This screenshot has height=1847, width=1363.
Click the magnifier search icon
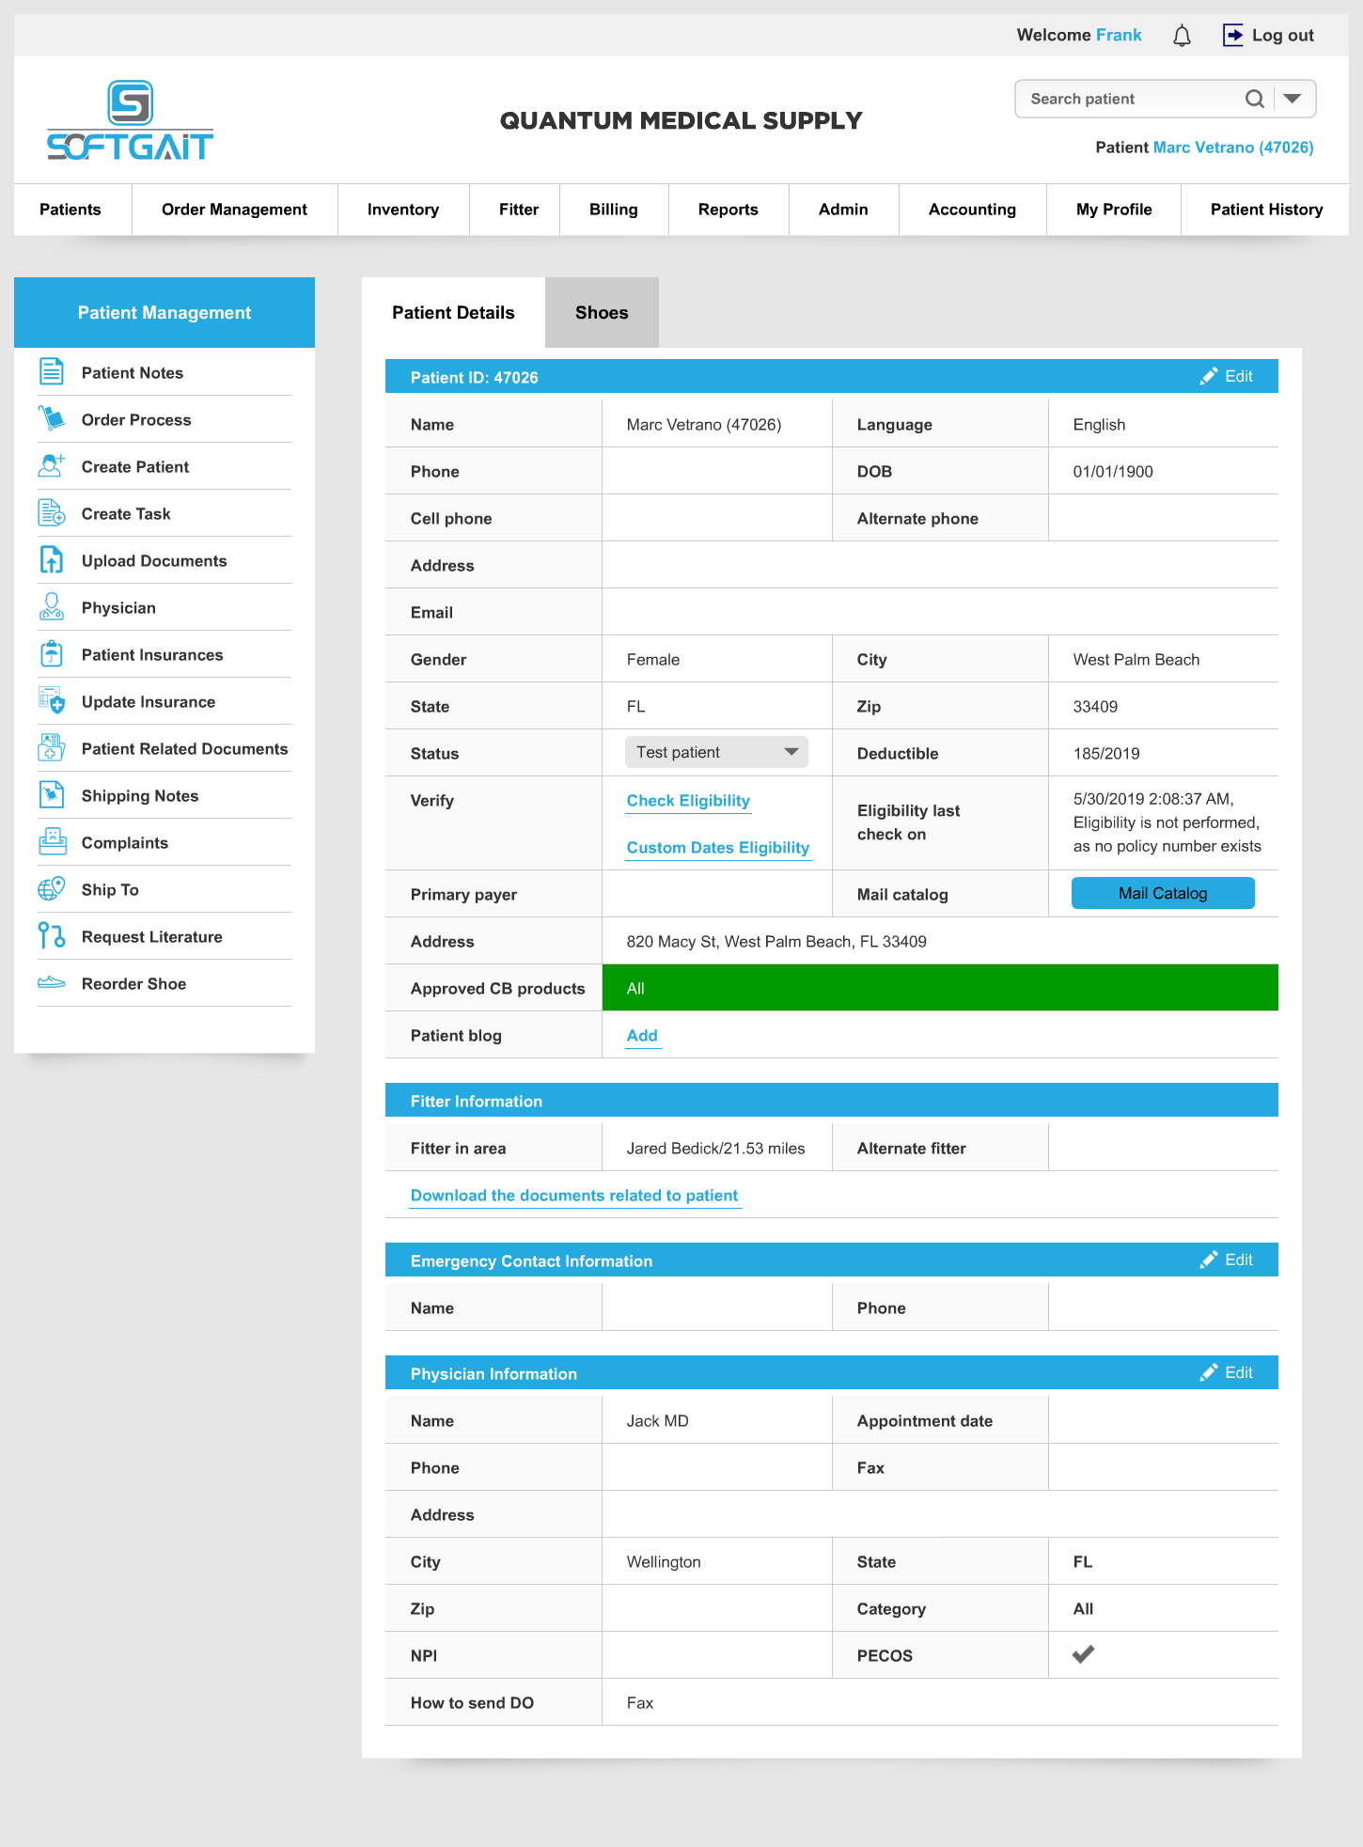click(x=1255, y=99)
